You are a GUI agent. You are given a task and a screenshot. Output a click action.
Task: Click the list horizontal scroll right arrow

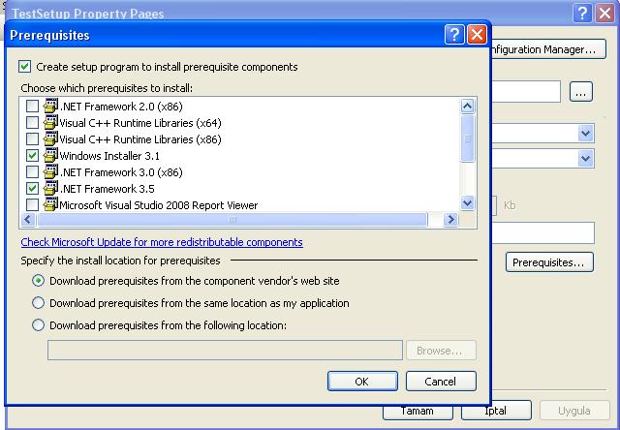[450, 219]
